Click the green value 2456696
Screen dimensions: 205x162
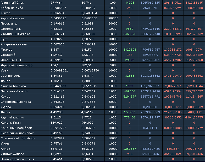pyautogui.click(x=130, y=34)
